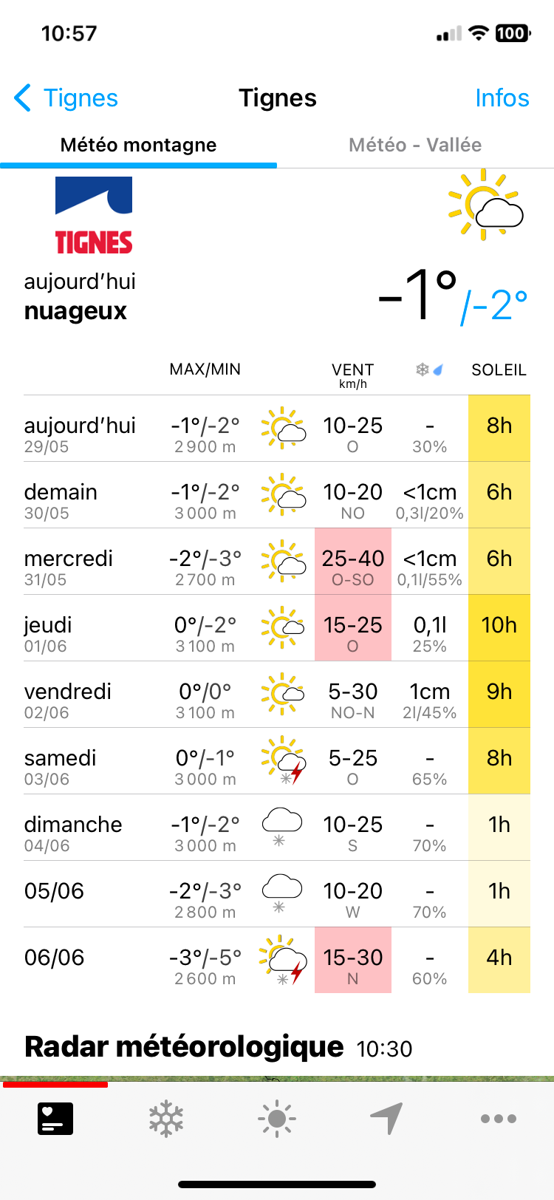
Task: Tap the snowflake tab in bottom bar
Action: click(166, 1119)
